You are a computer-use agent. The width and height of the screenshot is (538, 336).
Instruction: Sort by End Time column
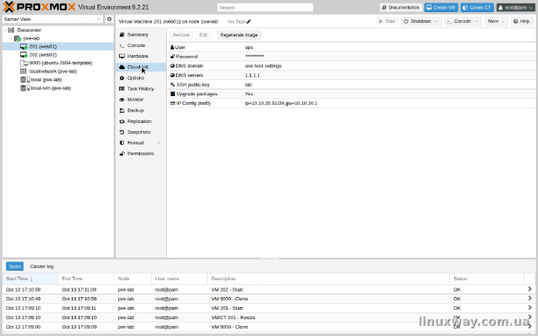[x=86, y=279]
